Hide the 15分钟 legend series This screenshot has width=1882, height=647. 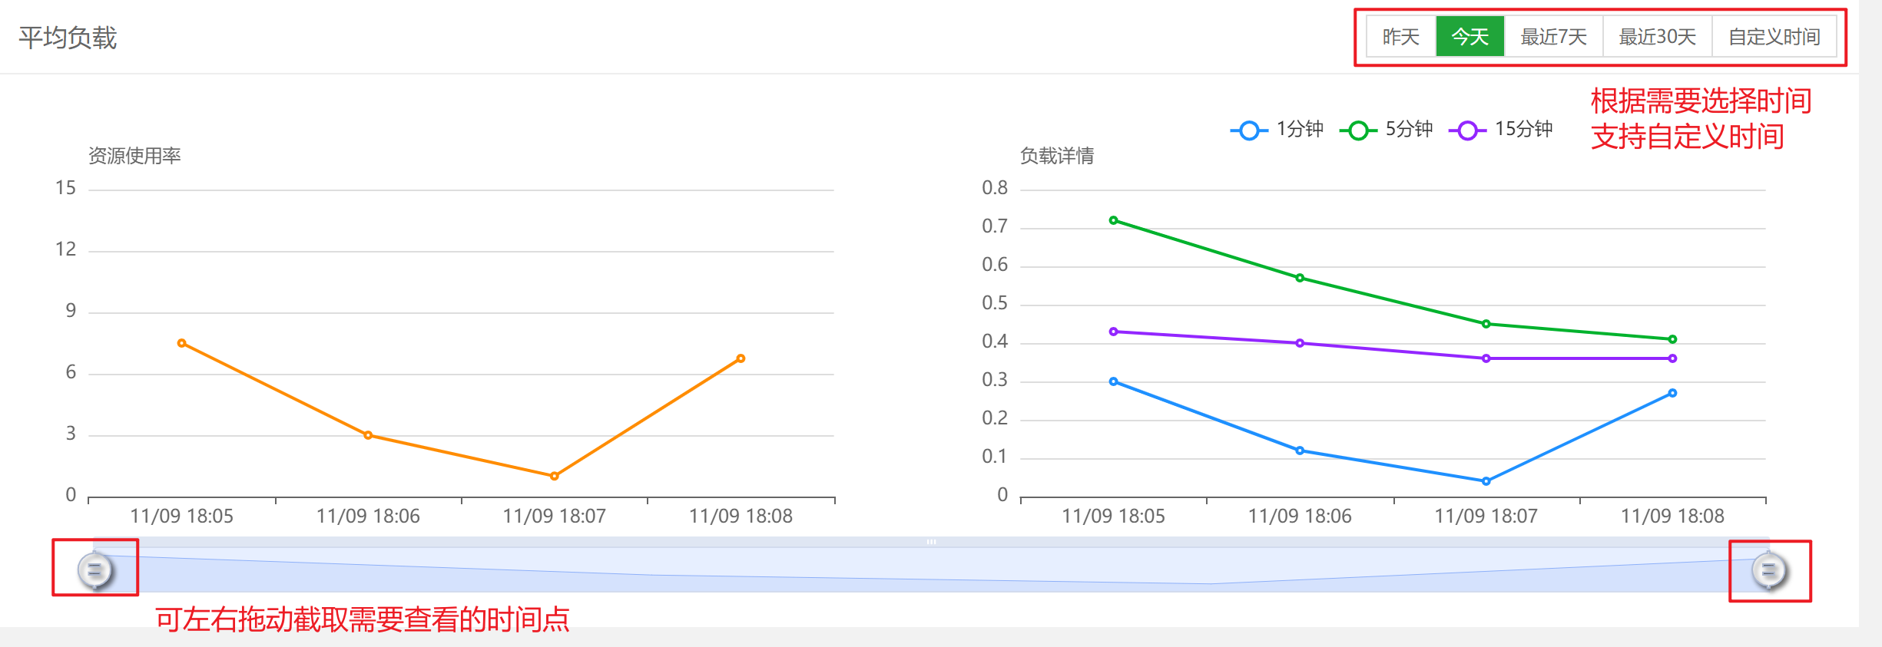[x=1500, y=130]
